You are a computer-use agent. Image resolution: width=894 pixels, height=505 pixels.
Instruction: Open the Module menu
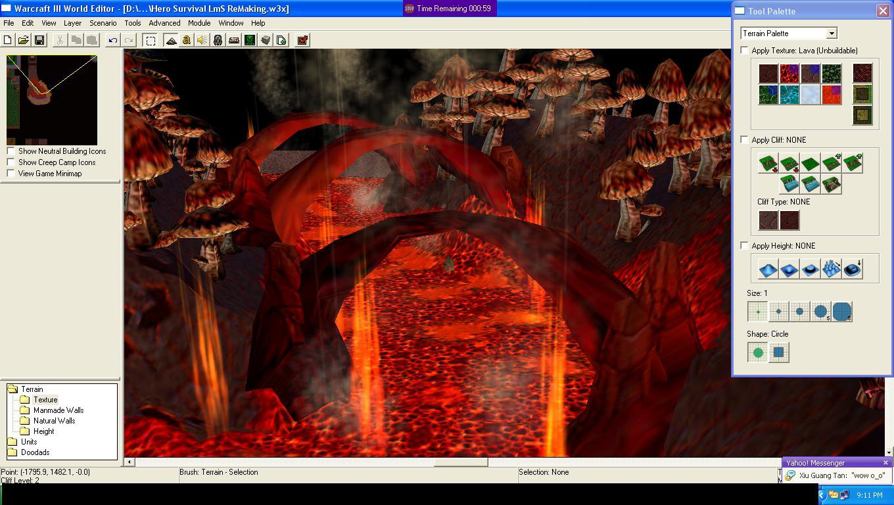(x=199, y=23)
